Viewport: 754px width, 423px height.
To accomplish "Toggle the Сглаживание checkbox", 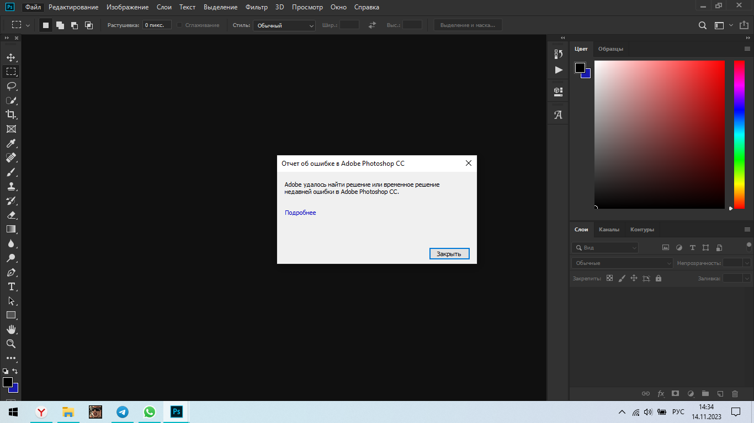I will coord(179,25).
